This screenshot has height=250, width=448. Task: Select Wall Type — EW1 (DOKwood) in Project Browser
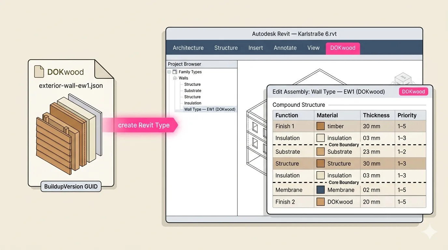(209, 109)
